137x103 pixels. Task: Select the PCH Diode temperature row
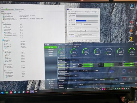click(x=13, y=31)
